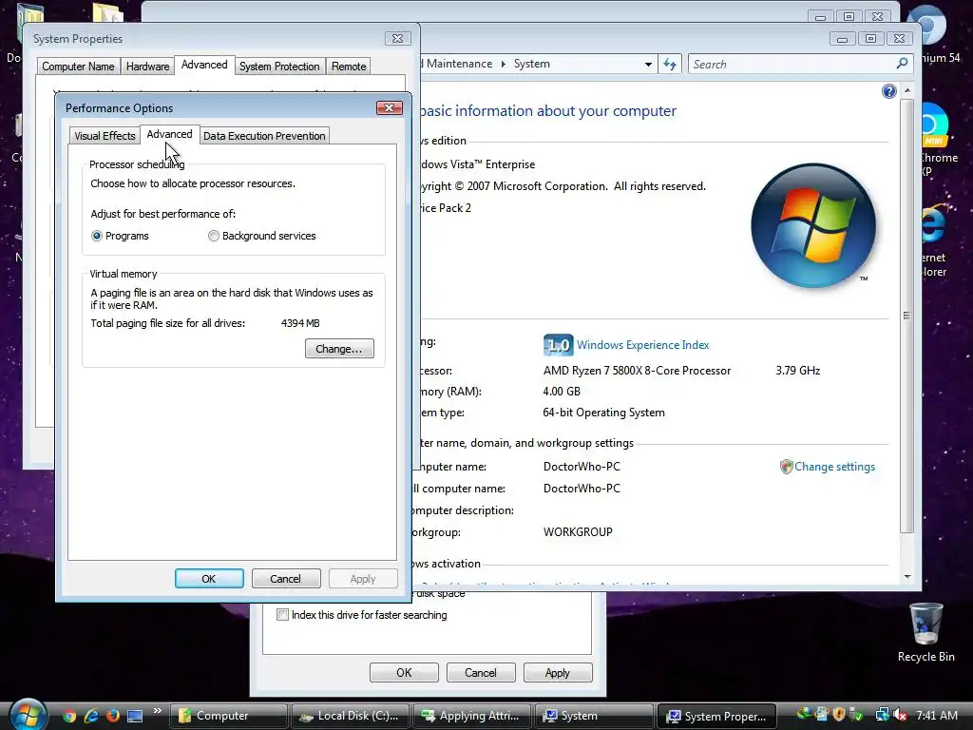Click the Windows Experience Index 1.0 badge
Image resolution: width=973 pixels, height=730 pixels.
558,344
